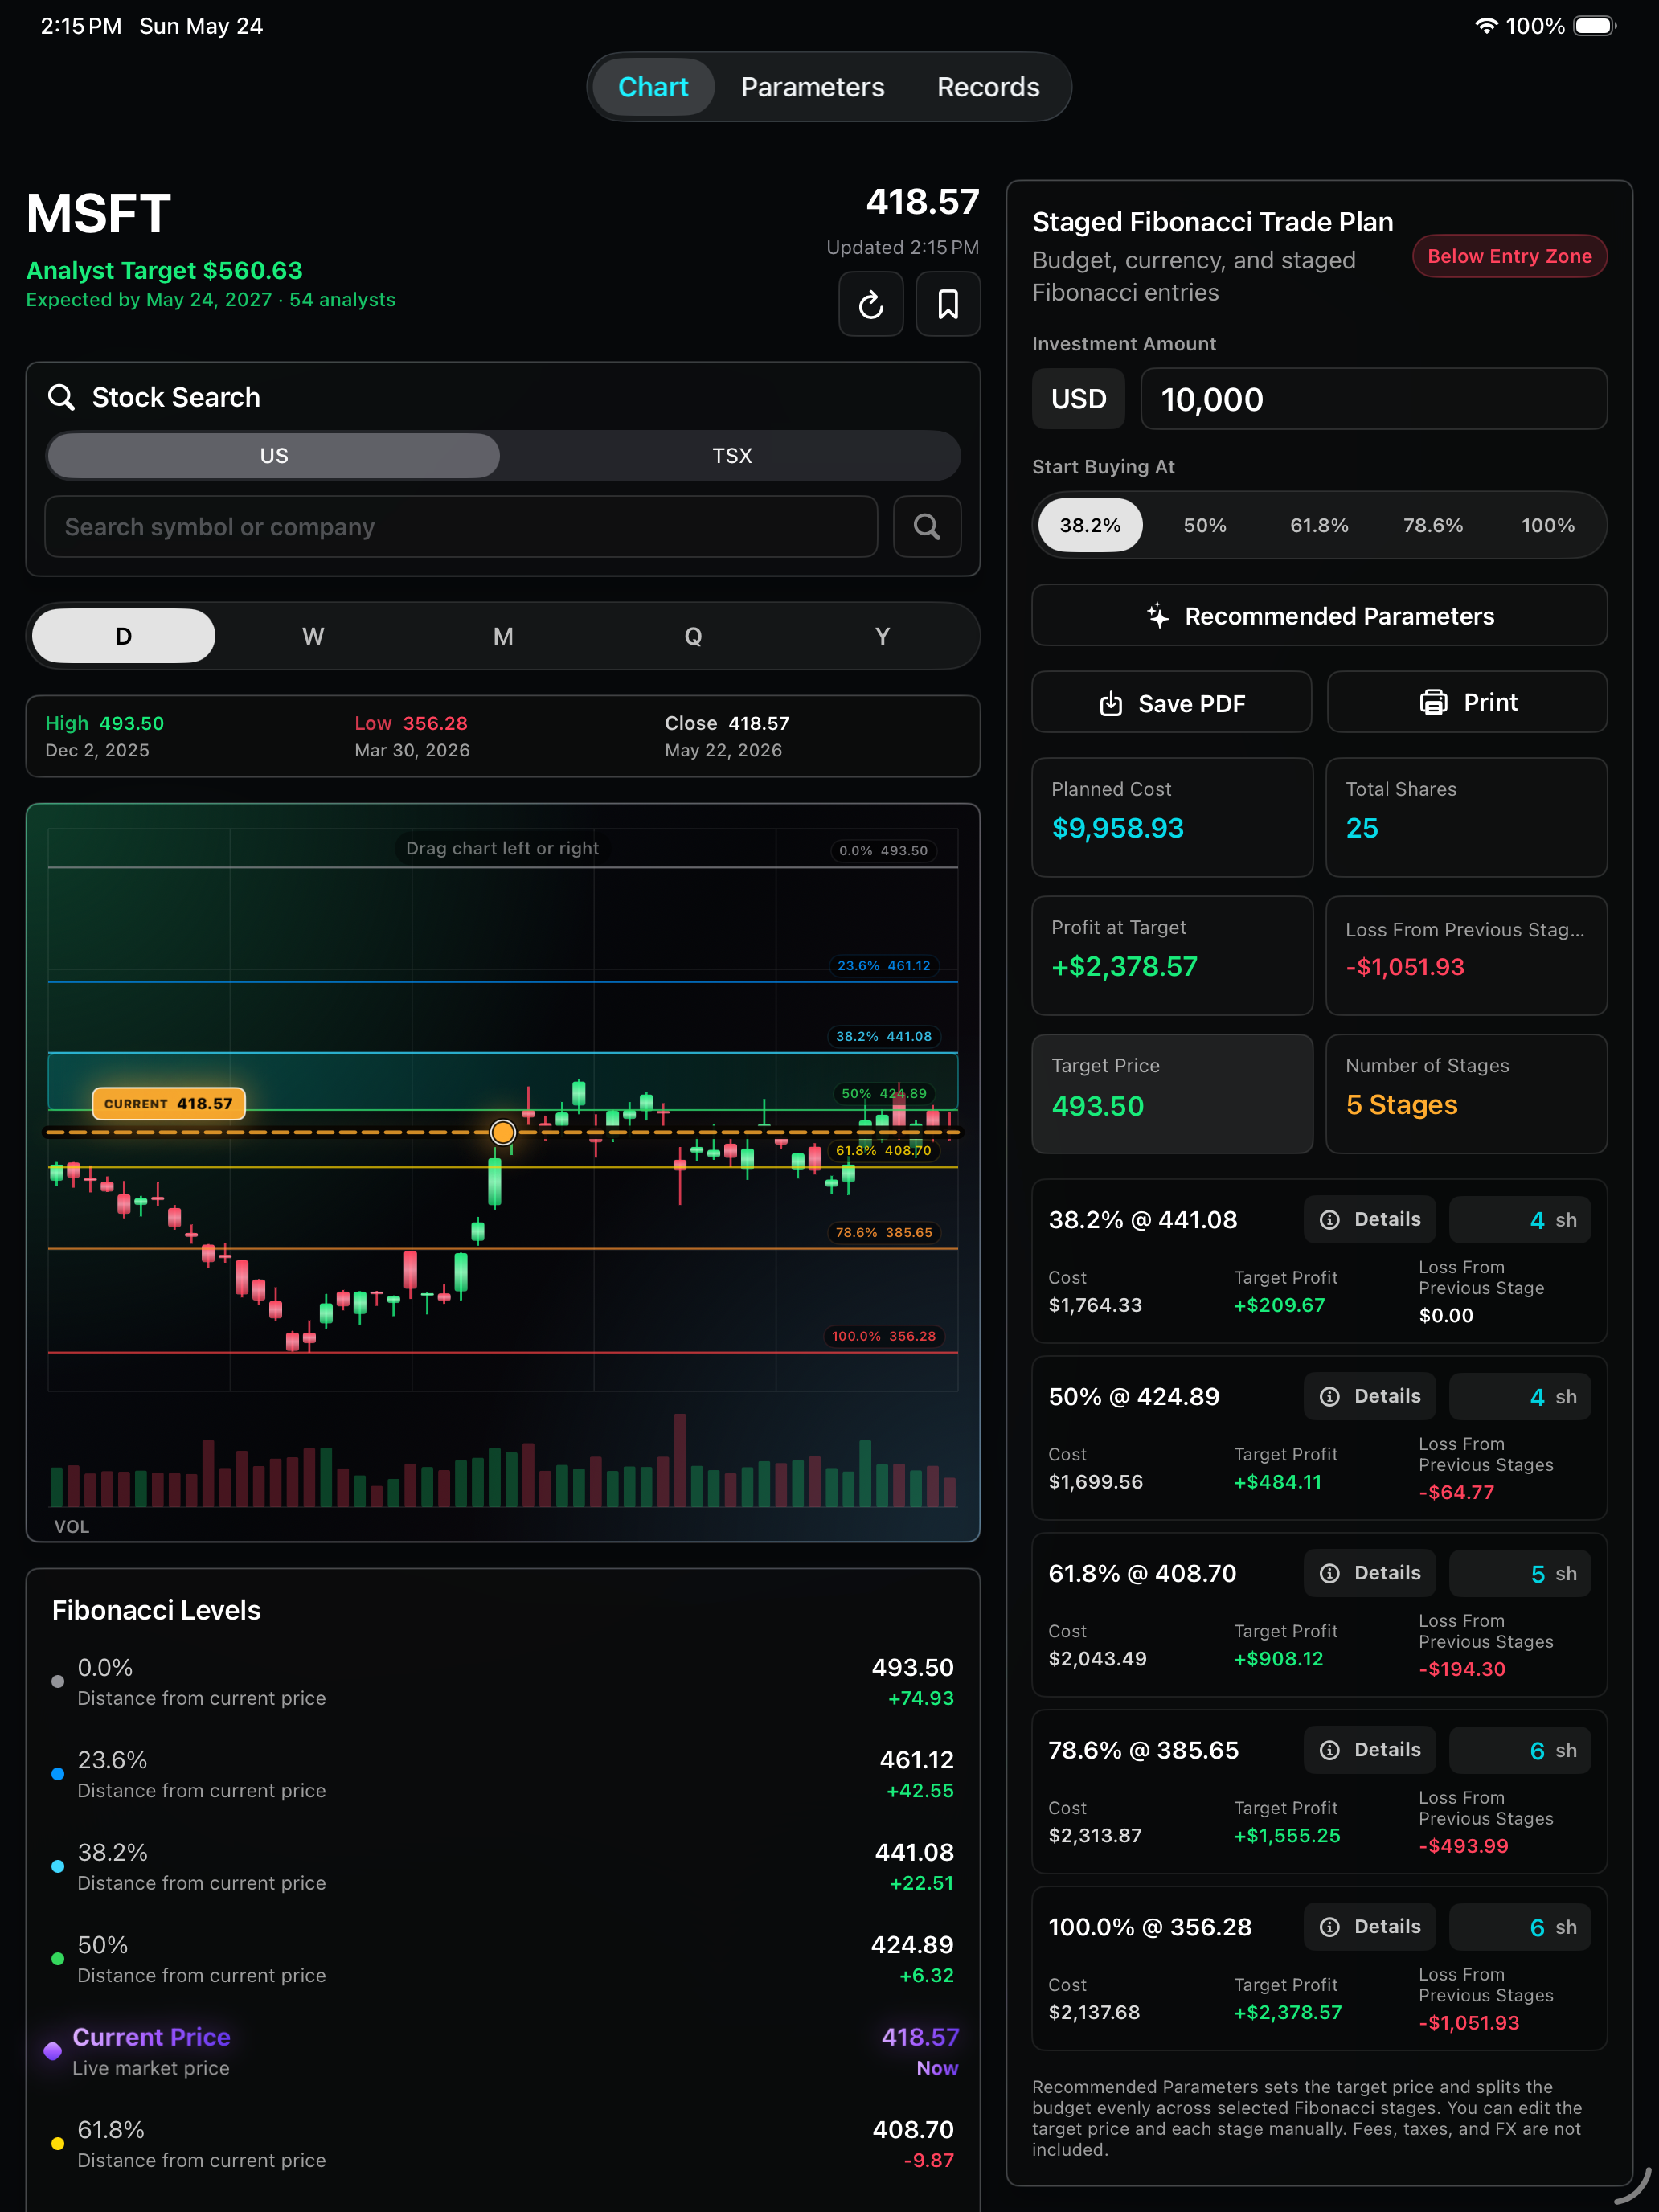Open the Parameters tab
Viewport: 1659px width, 2212px height.
tap(812, 87)
